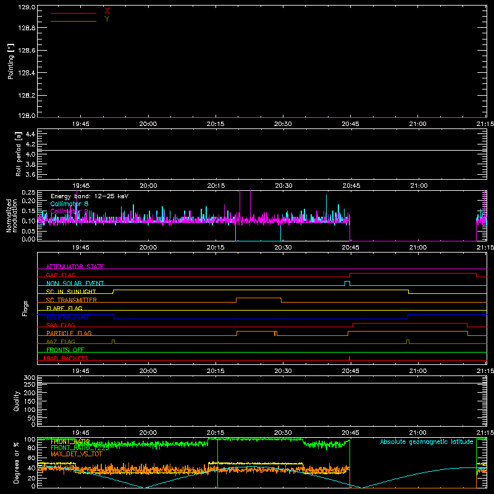Click the white roll period trace line
The image size is (494, 494).
[262, 150]
